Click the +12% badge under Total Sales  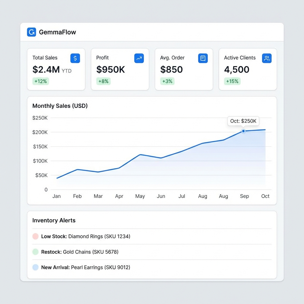[x=40, y=81]
